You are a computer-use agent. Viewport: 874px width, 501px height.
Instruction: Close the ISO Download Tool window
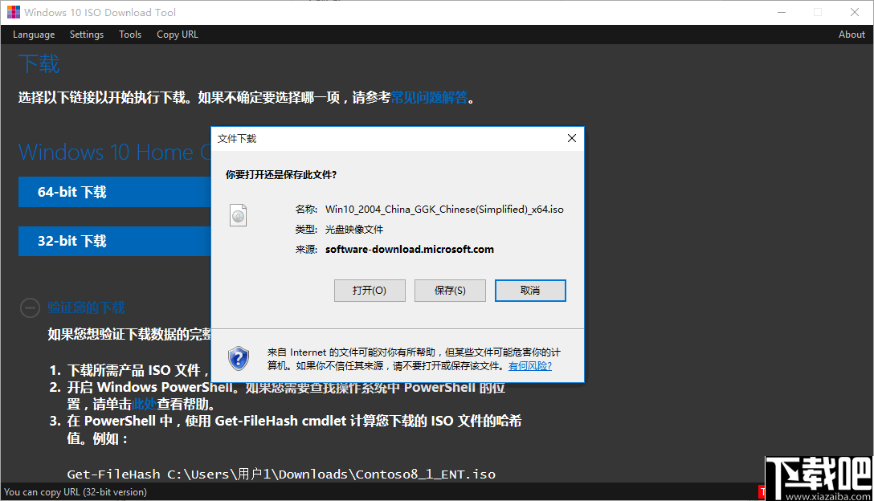point(855,12)
